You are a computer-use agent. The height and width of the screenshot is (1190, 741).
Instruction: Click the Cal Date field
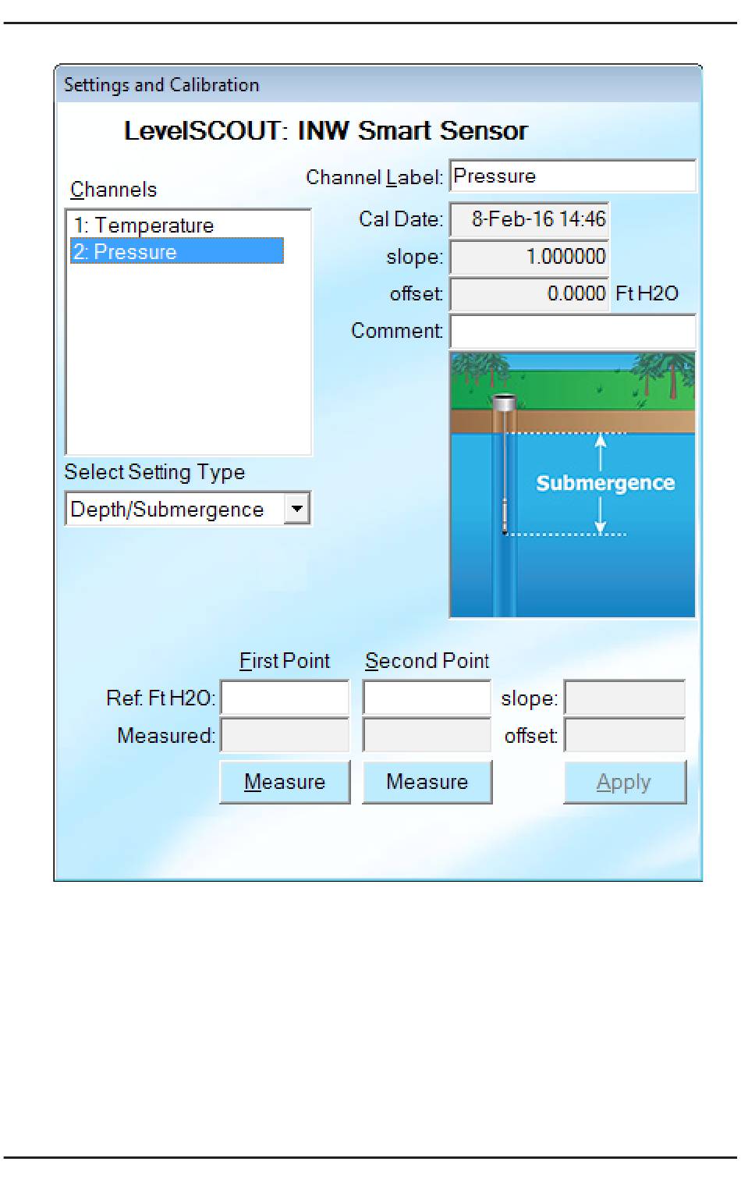click(x=530, y=219)
